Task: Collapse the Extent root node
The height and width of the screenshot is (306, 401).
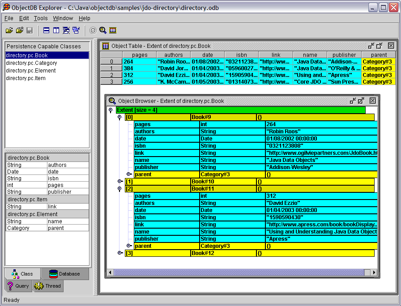Action: point(111,110)
